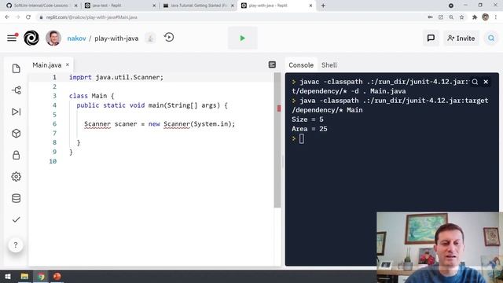Go back in browser history
The height and width of the screenshot is (283, 503).
tap(7, 17)
